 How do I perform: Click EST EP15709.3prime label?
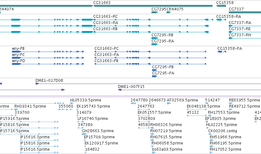(x=99, y=137)
